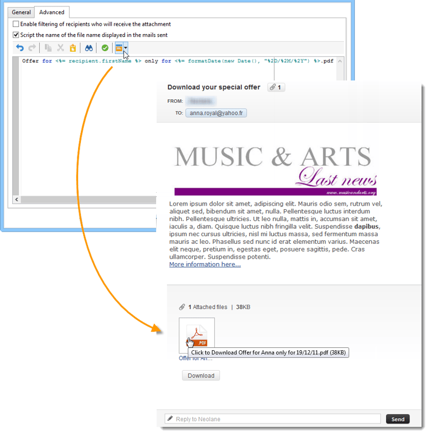440x443 pixels.
Task: Click the green check syntax icon
Action: click(x=105, y=48)
